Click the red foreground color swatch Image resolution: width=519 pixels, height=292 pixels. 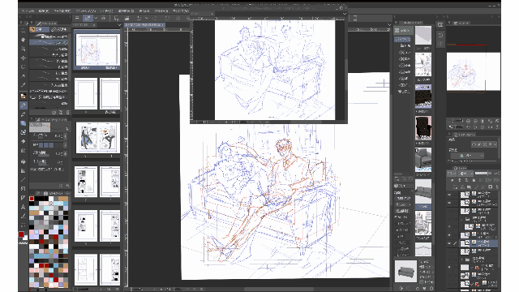pos(21,234)
